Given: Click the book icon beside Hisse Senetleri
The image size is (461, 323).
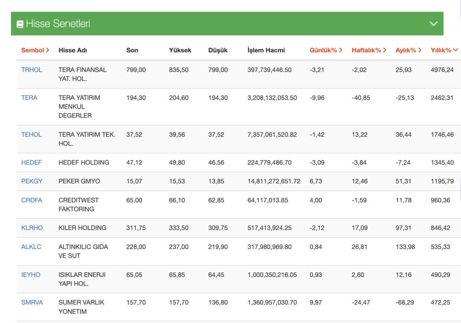Looking at the screenshot, I should point(20,24).
